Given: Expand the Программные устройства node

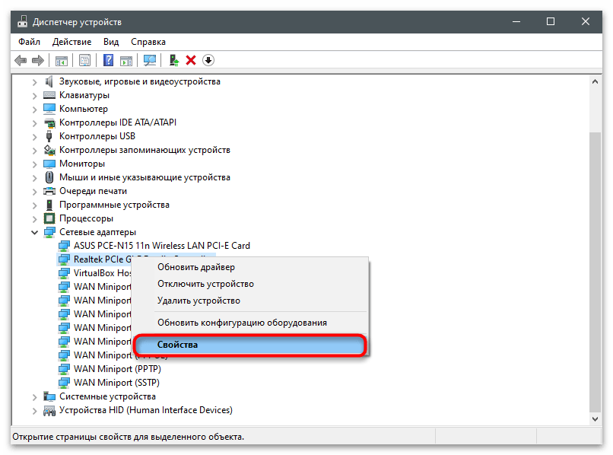Looking at the screenshot, I should [x=34, y=205].
